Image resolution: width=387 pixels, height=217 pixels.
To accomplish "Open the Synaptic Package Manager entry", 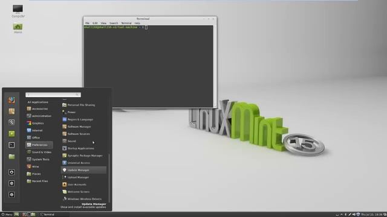I will tap(82, 156).
